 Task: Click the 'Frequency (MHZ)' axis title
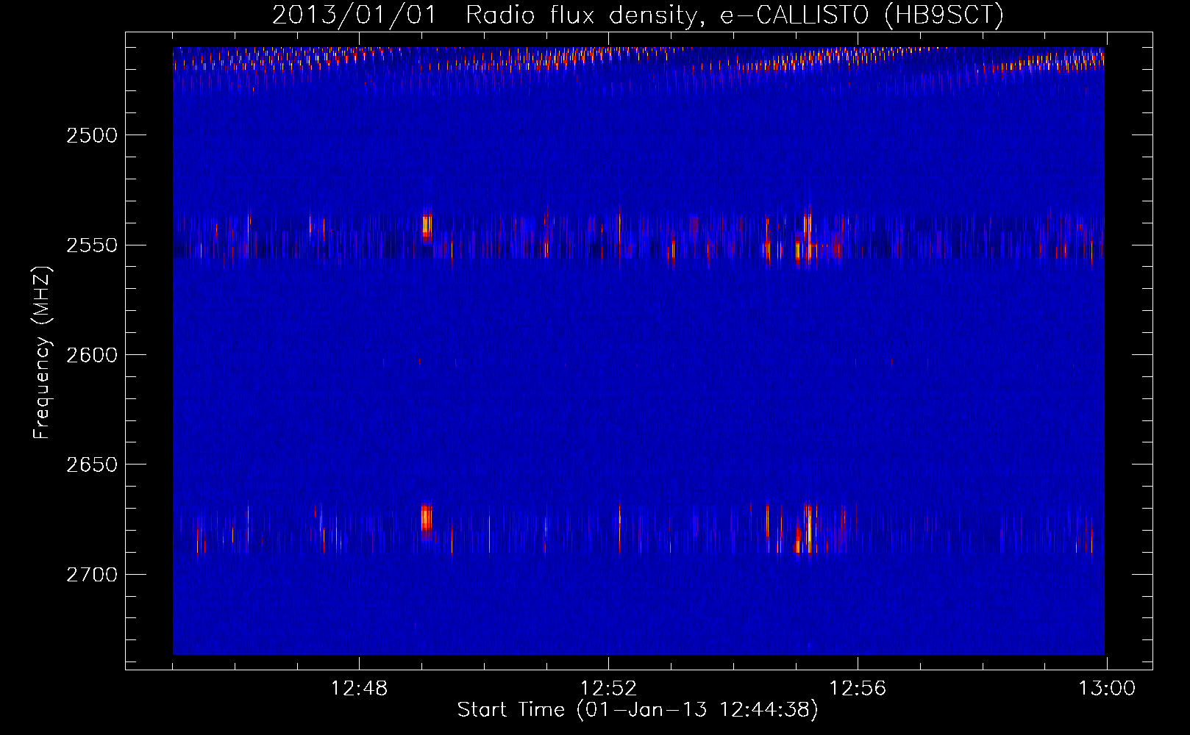click(x=43, y=353)
